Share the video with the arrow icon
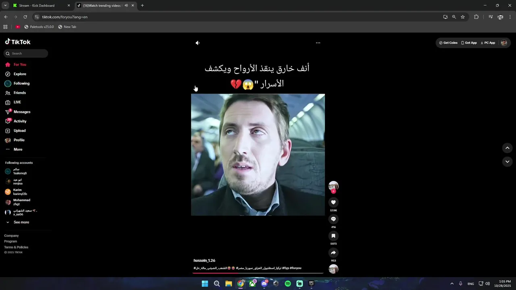Image resolution: width=516 pixels, height=290 pixels. coord(333,253)
